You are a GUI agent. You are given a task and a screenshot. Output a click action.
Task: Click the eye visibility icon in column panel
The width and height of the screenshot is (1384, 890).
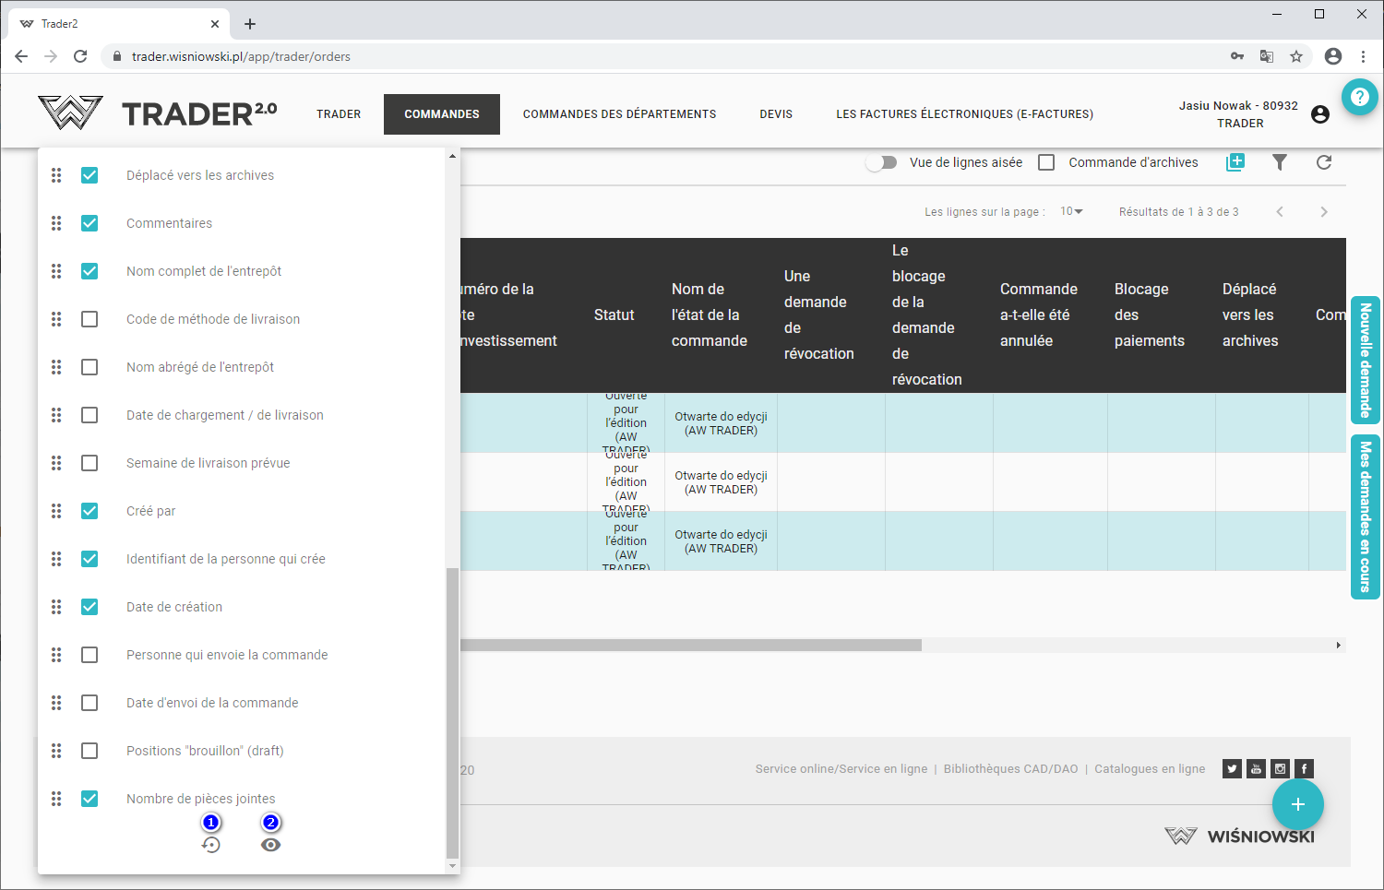point(270,845)
